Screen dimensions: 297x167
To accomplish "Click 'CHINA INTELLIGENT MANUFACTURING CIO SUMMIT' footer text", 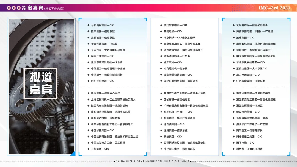I will coord(152,161).
